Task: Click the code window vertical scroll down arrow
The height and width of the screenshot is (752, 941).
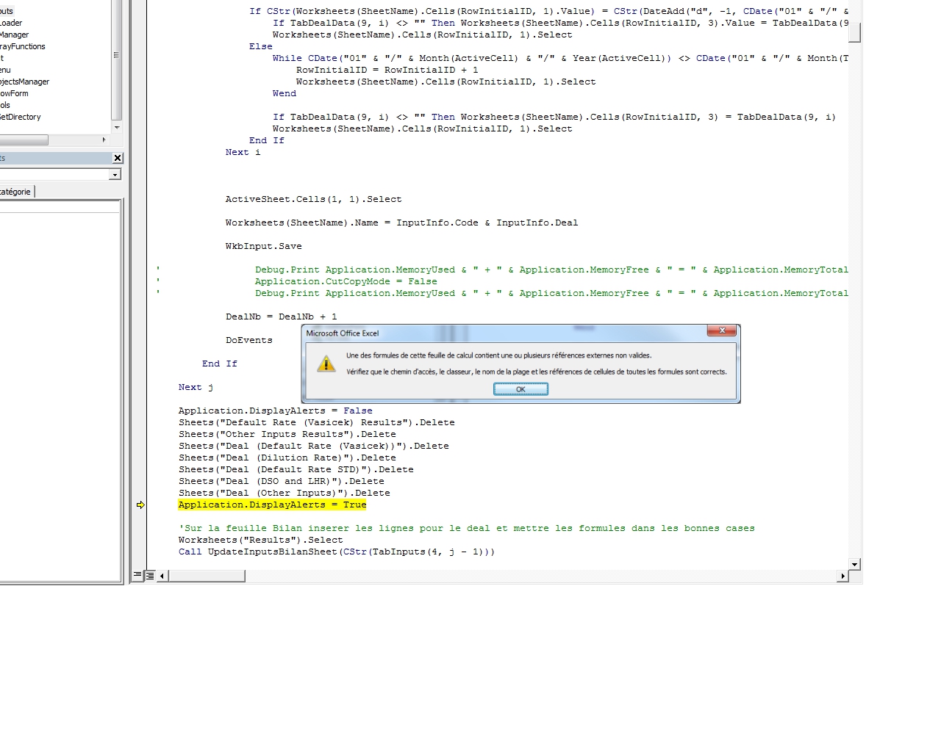Action: point(854,564)
